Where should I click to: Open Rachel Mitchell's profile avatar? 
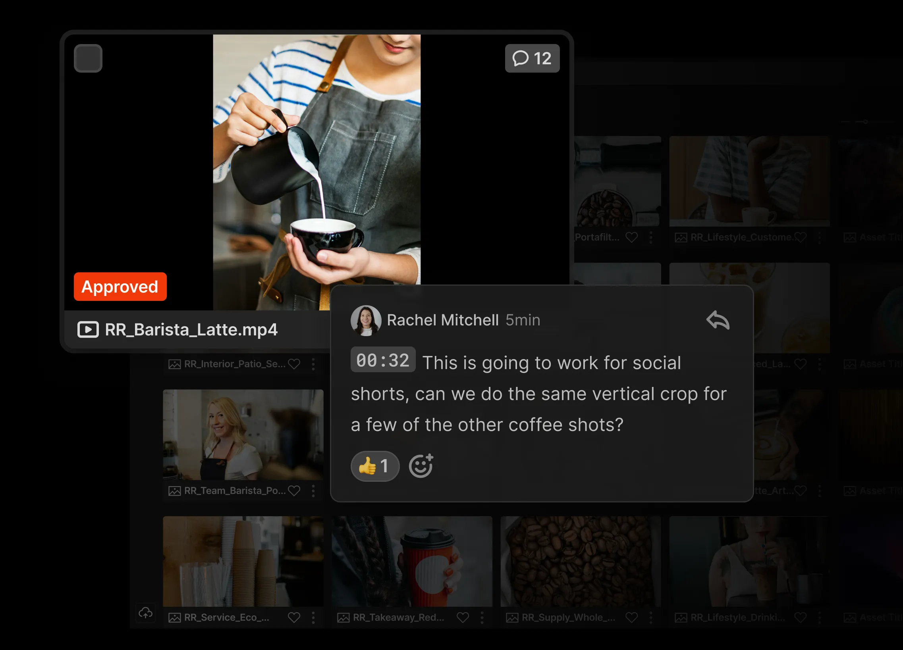click(366, 320)
